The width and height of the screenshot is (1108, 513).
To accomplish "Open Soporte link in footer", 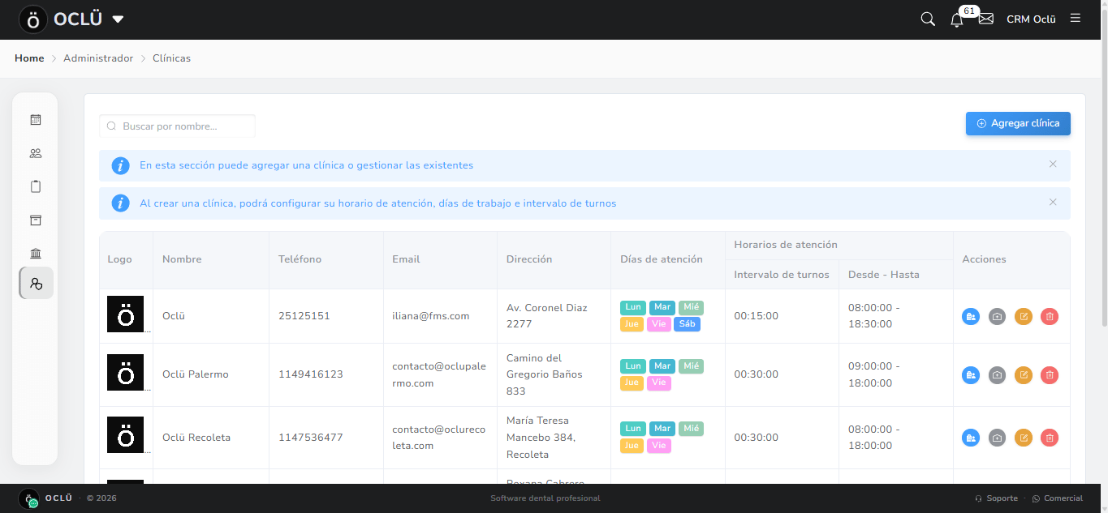I will 997,498.
